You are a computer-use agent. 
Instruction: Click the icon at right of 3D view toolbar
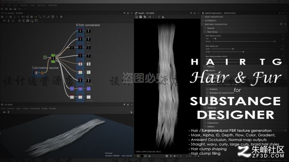(131, 112)
